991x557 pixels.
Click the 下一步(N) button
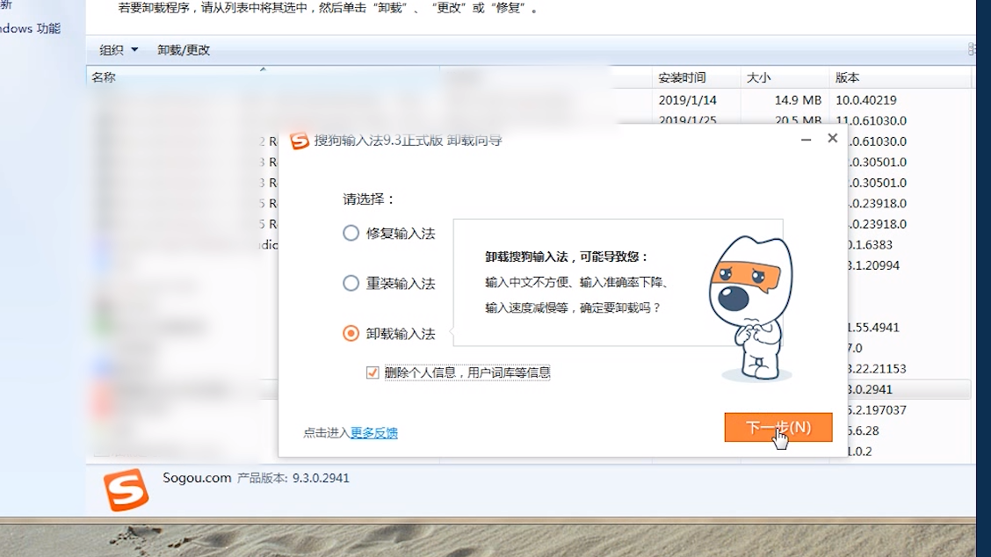(778, 427)
